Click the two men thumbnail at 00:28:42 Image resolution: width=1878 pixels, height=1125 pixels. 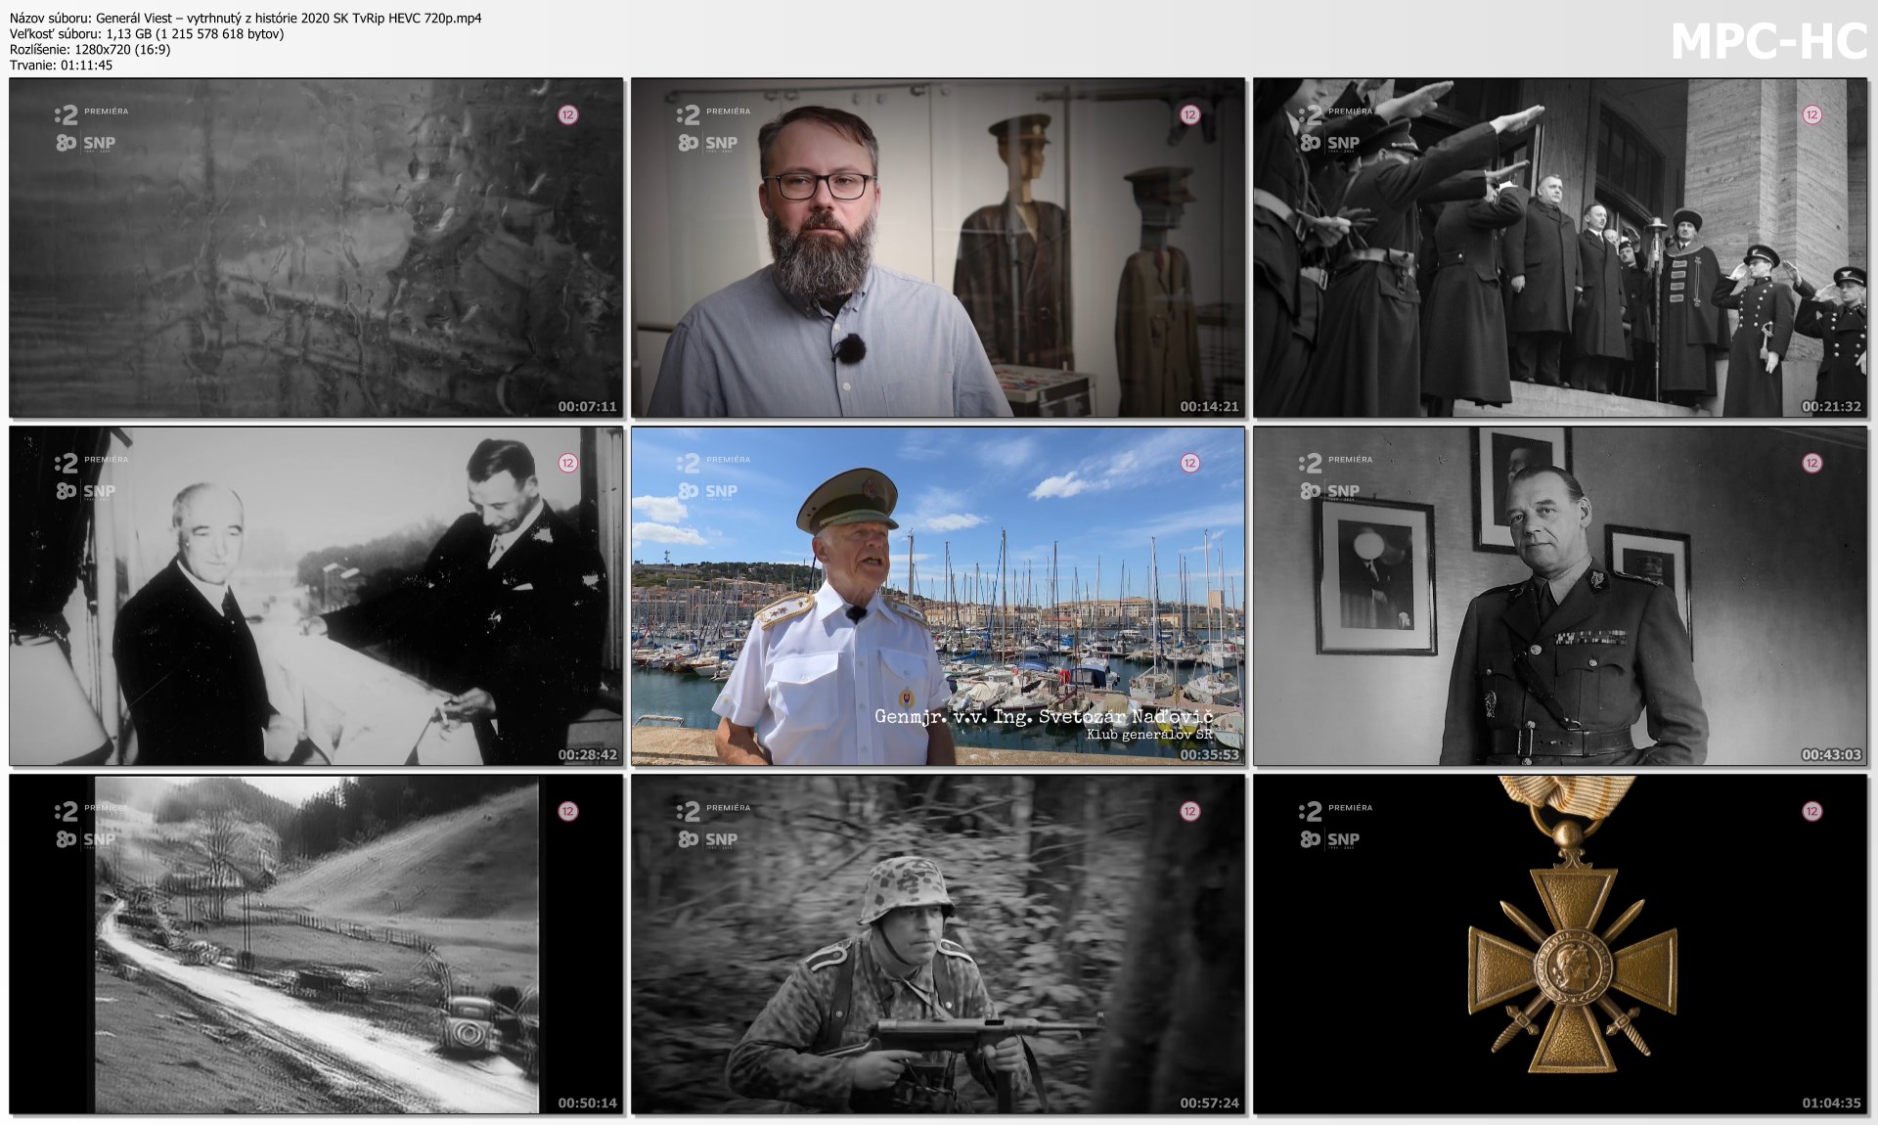pos(316,596)
